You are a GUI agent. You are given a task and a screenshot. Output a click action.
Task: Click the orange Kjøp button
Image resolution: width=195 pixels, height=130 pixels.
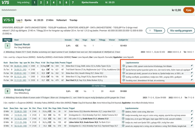point(188,10)
